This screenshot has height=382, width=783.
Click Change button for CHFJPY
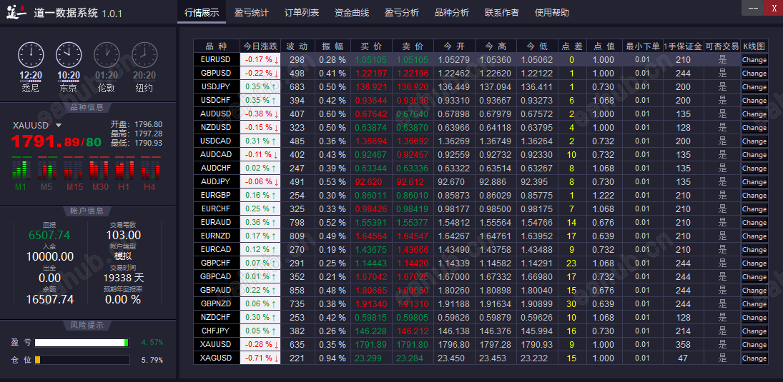(754, 331)
